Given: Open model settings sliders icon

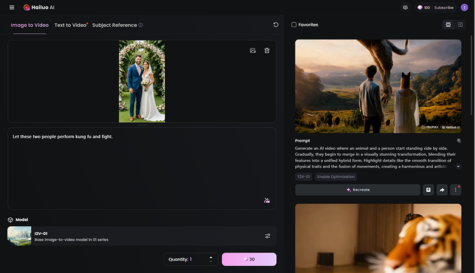Looking at the screenshot, I should point(267,236).
